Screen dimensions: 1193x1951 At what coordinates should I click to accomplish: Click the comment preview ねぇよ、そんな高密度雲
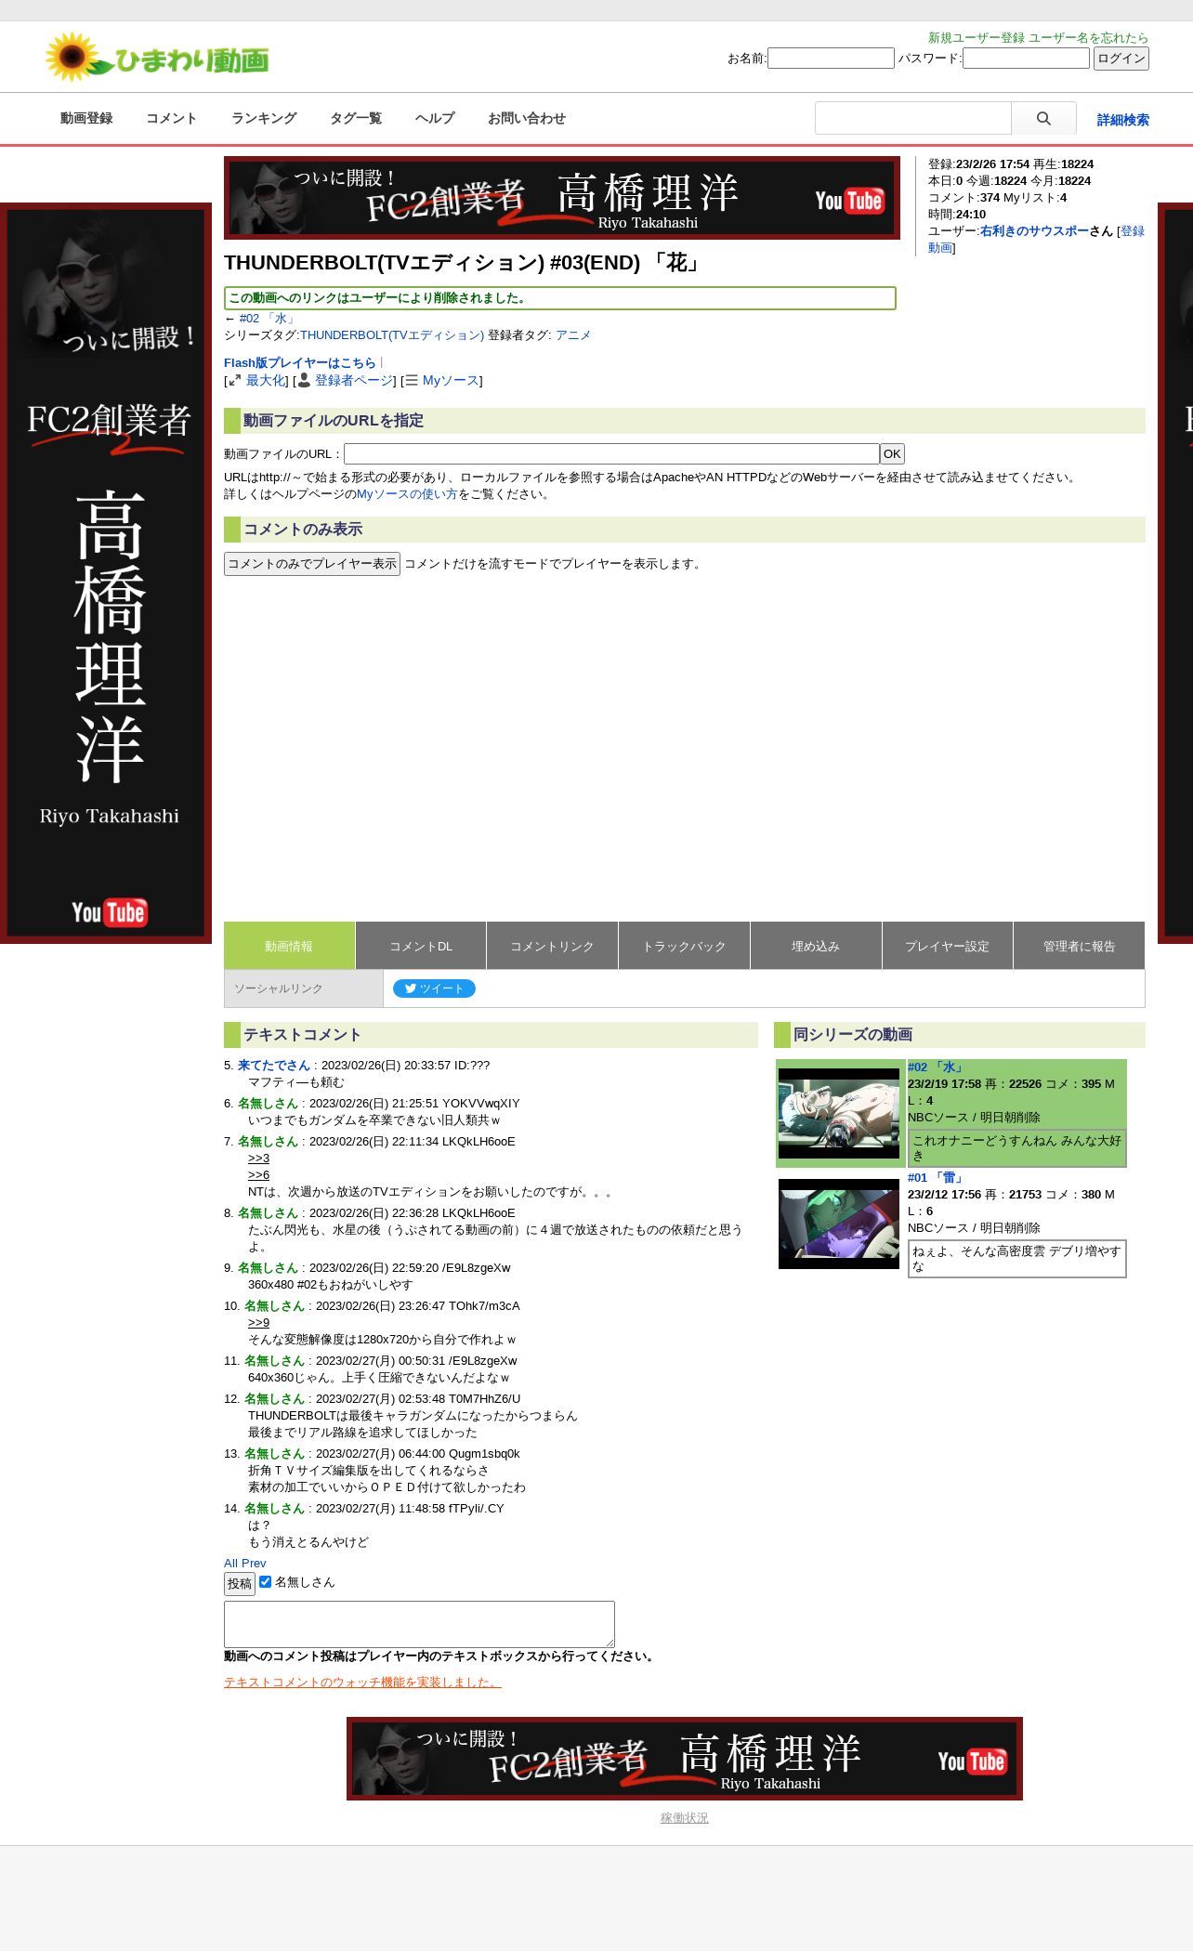click(1017, 1259)
